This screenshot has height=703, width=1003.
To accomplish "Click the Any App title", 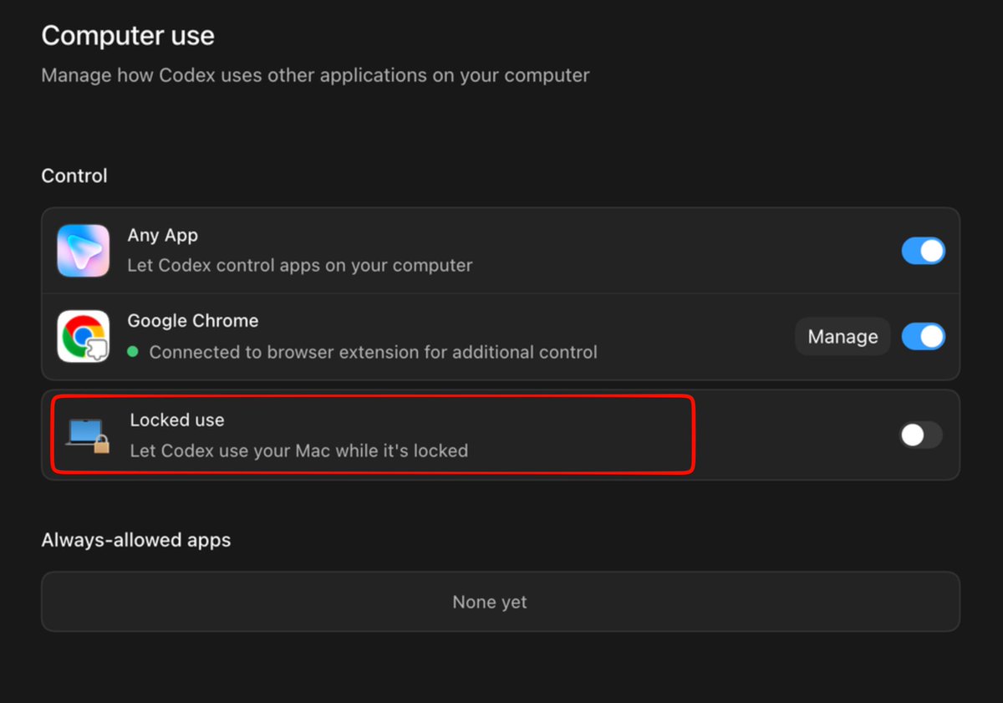I will [x=163, y=236].
